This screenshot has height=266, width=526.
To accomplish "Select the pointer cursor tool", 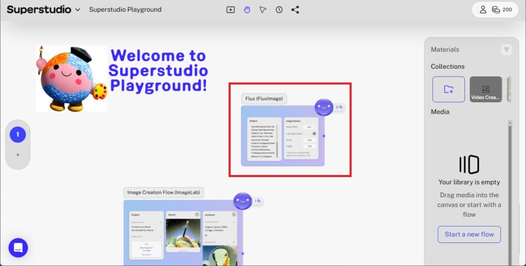I will pos(263,10).
